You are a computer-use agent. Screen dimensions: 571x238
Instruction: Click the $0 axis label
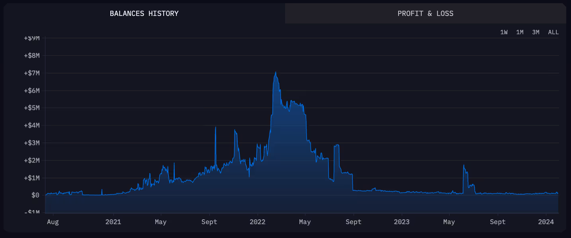pos(35,195)
